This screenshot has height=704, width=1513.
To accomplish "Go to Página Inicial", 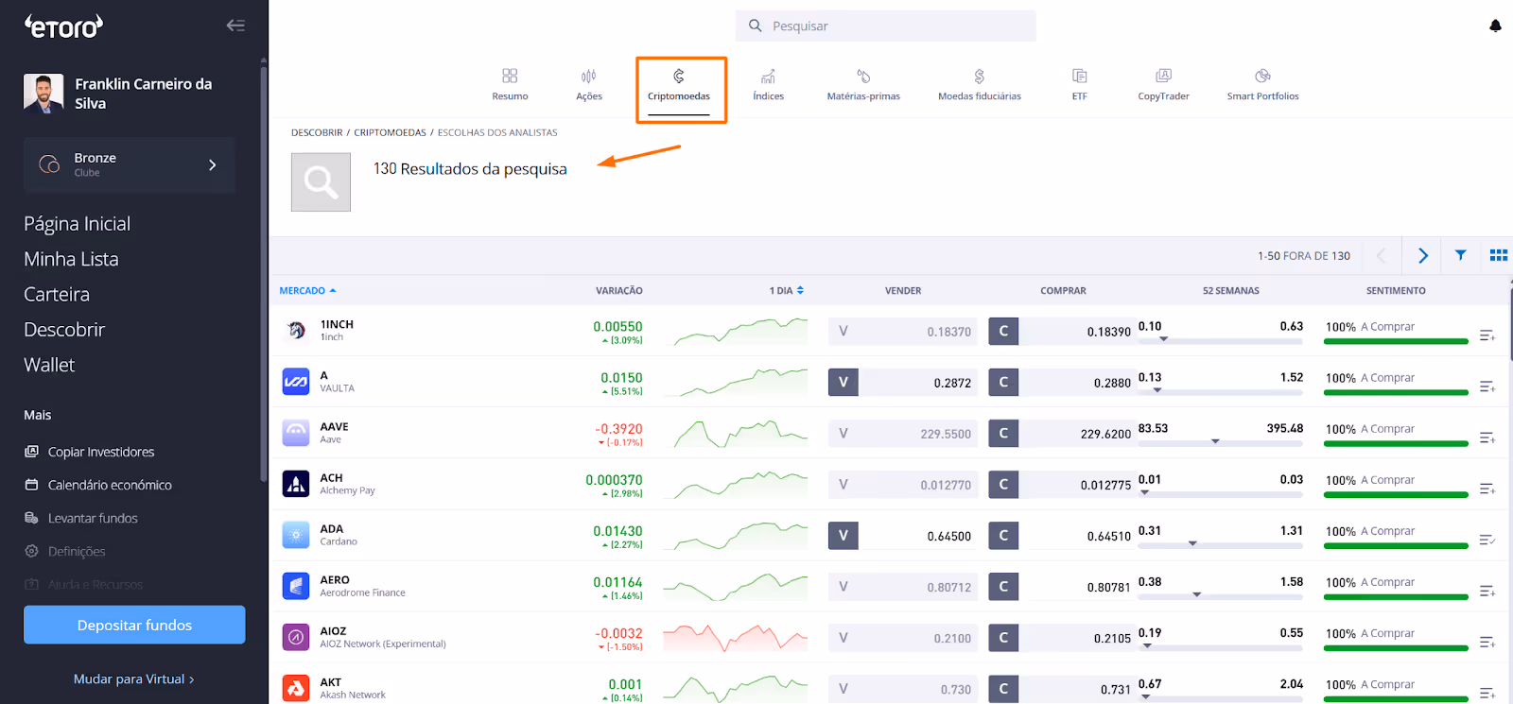I will coord(77,224).
